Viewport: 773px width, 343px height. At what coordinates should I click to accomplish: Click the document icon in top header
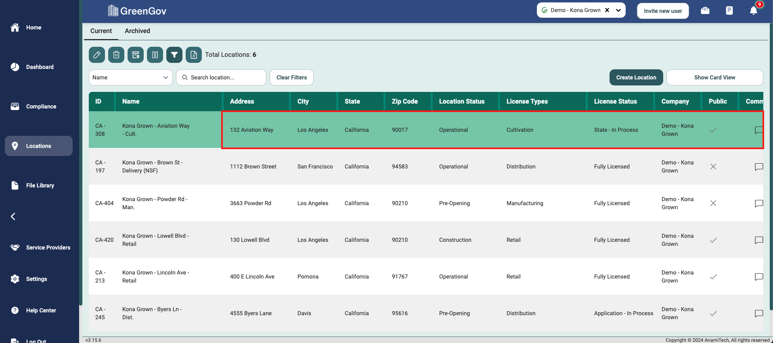729,11
